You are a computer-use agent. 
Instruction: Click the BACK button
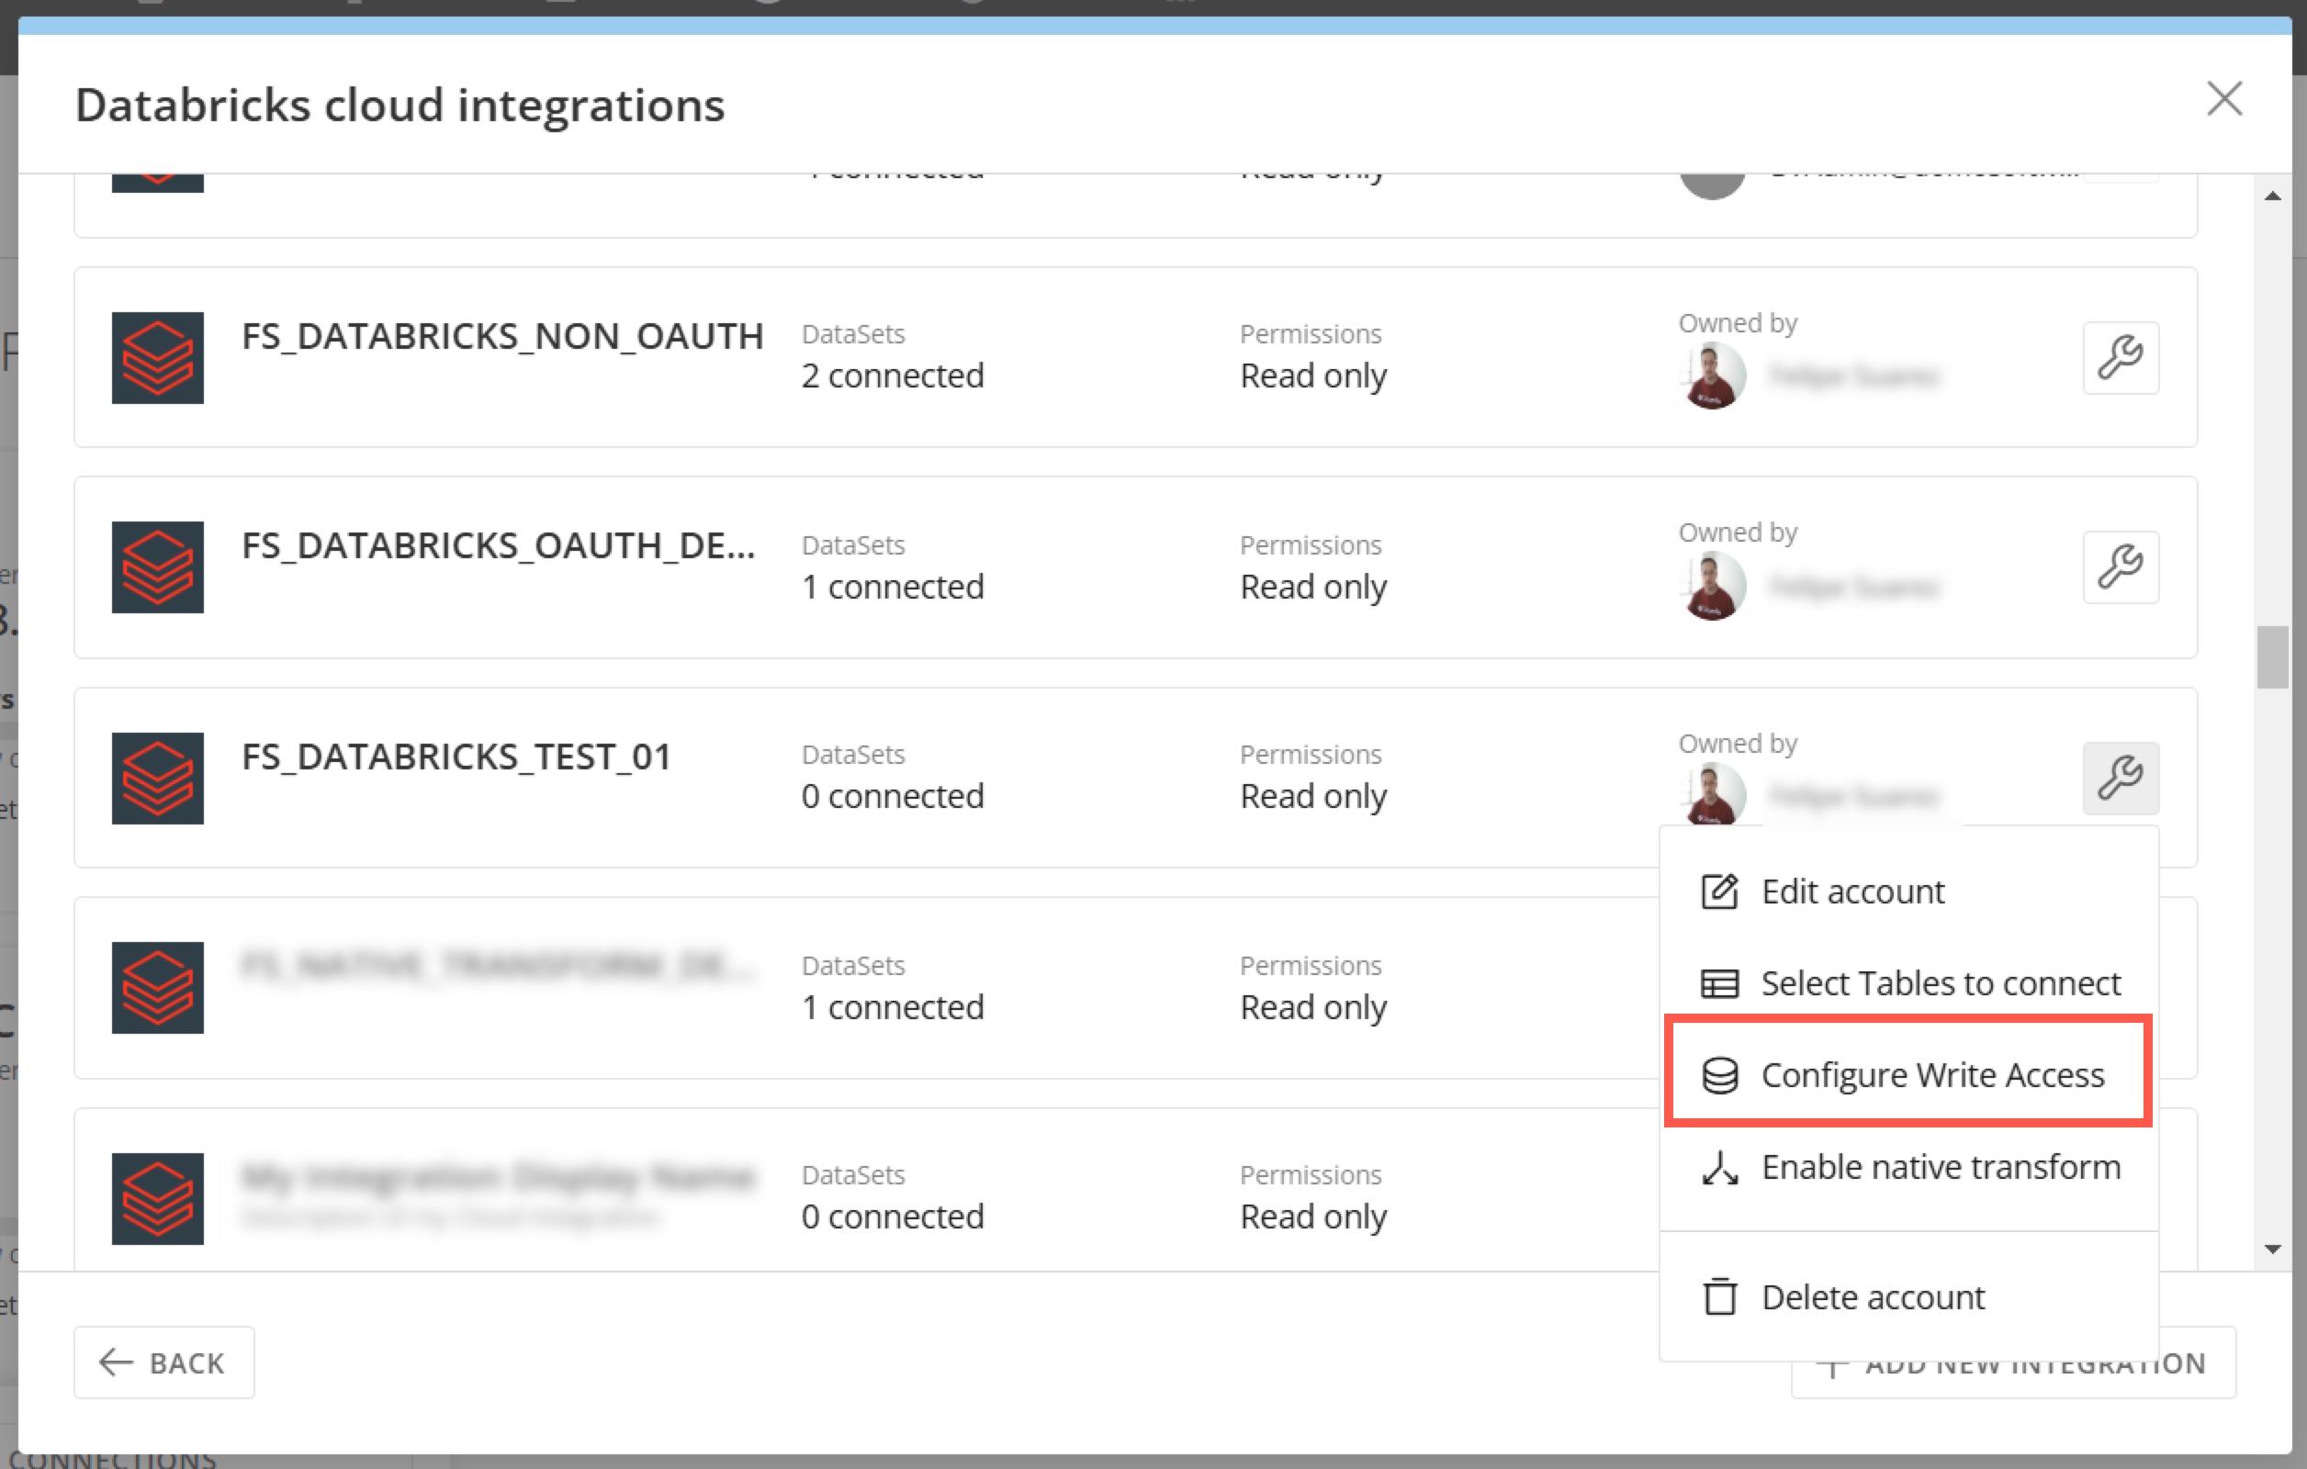(163, 1362)
